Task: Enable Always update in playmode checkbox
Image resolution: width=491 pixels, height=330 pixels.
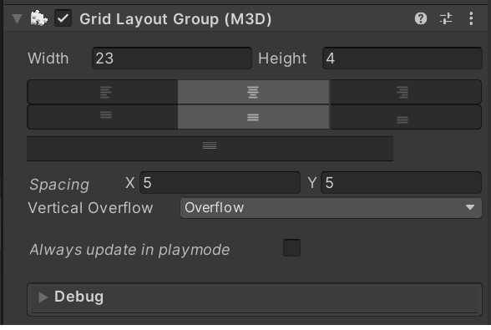Action: 291,248
